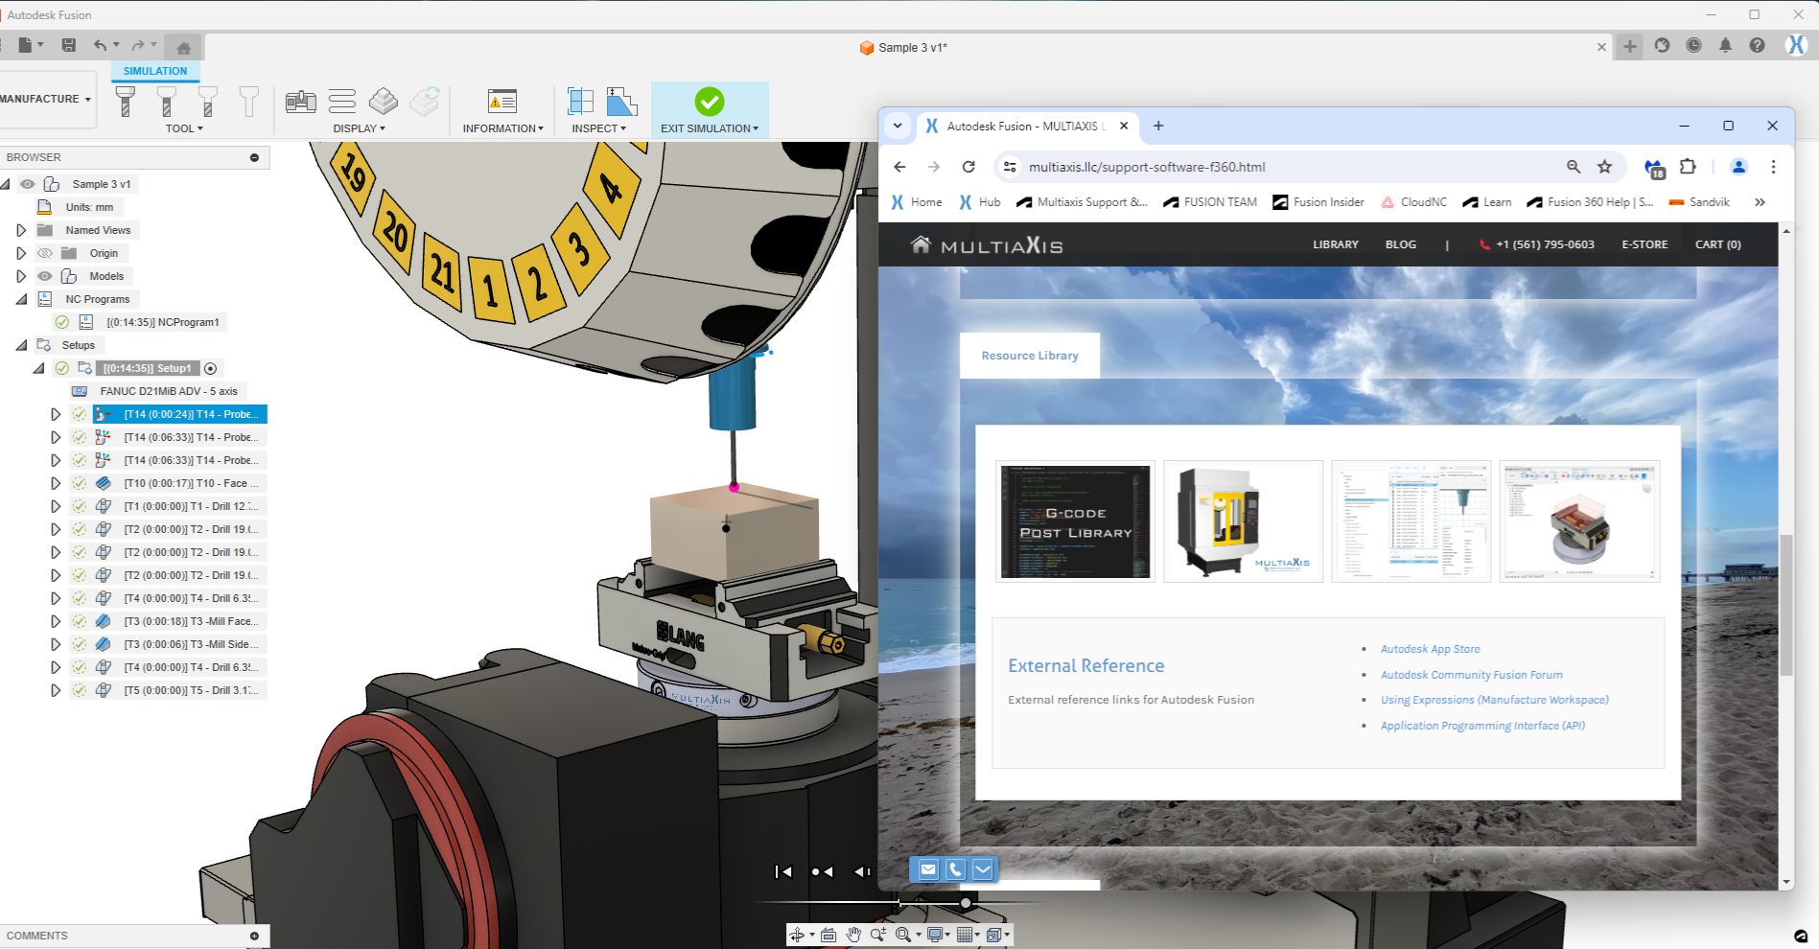
Task: Show more bookmarks with the double chevron
Action: click(1760, 202)
